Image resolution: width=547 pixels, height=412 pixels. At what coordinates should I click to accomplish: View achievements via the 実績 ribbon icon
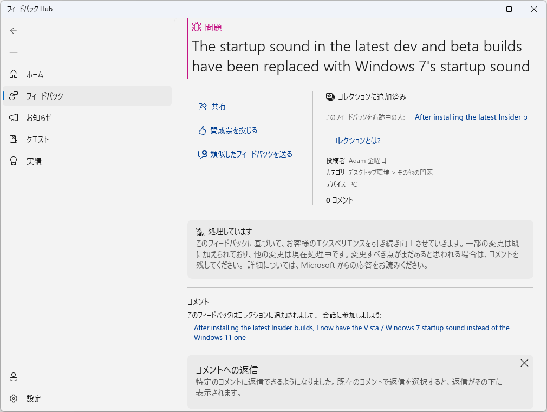(x=14, y=160)
